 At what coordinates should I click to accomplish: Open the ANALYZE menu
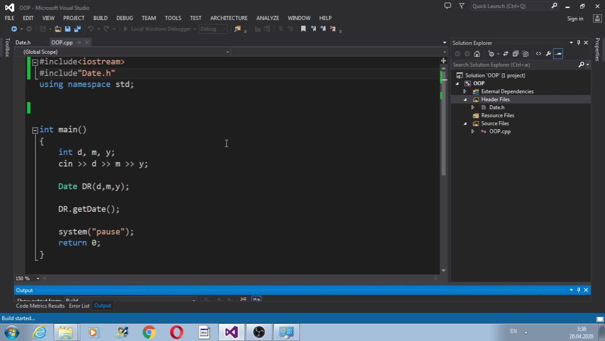[x=267, y=18]
